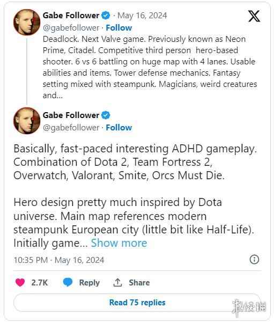Viewport: 274px width, 323px height.
Task: Click the Read 75 replies button
Action: [x=137, y=303]
